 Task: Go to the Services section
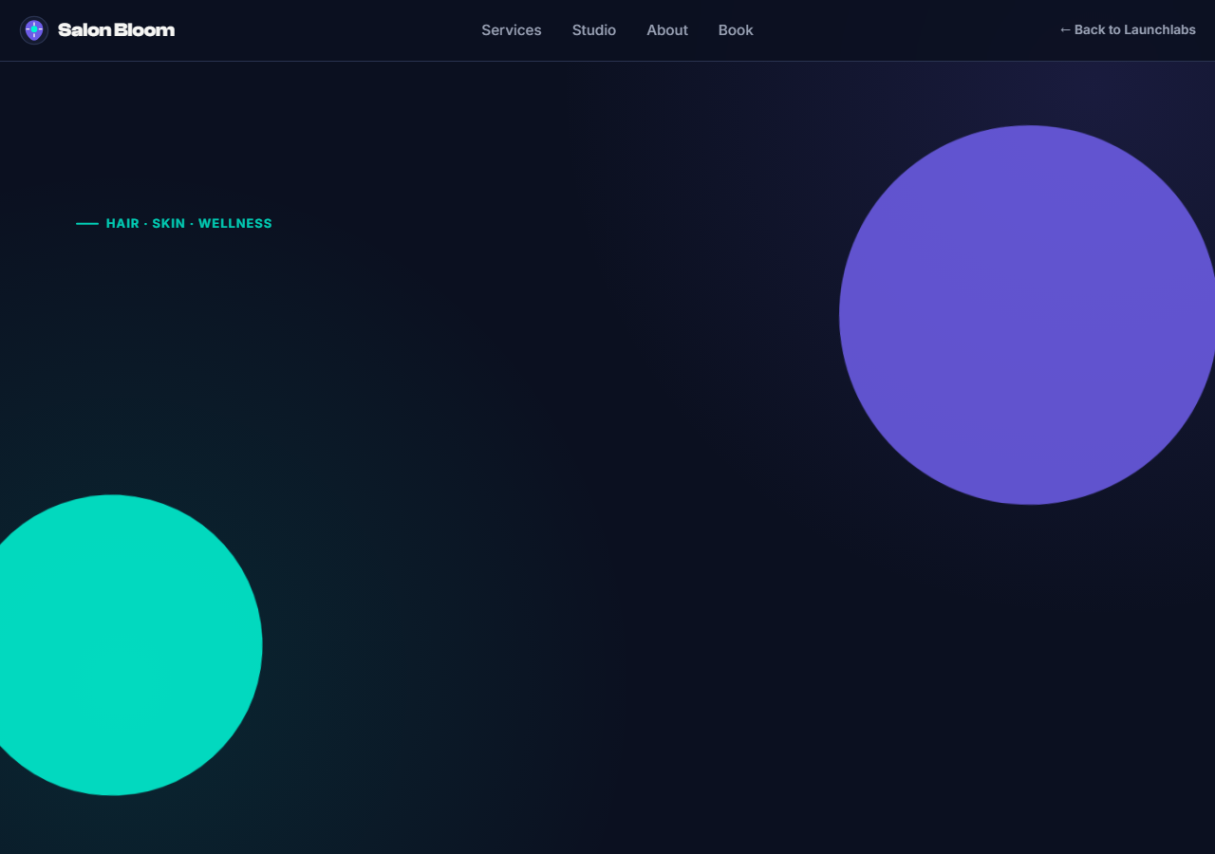point(512,30)
